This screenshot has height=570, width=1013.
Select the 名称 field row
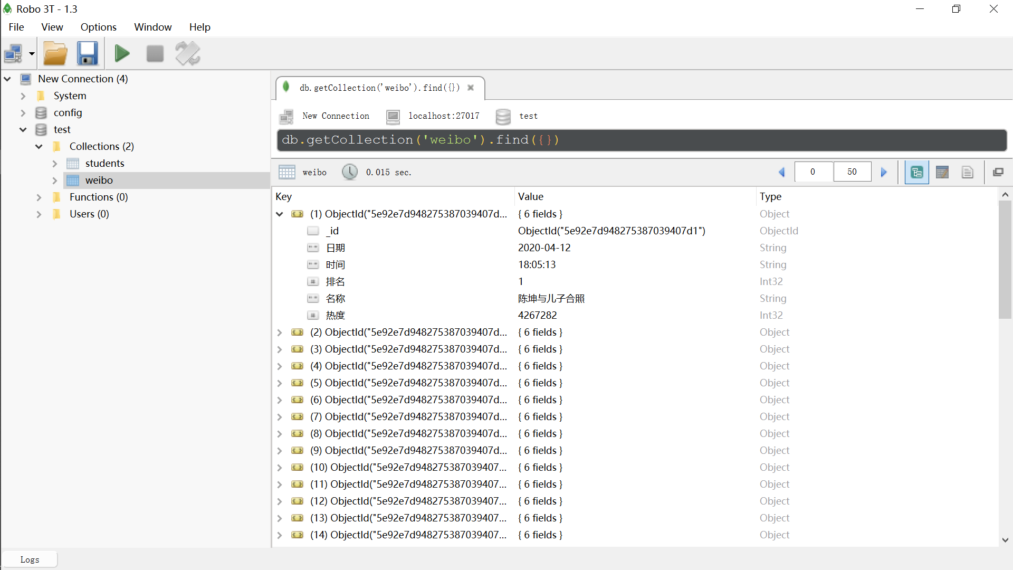click(635, 299)
